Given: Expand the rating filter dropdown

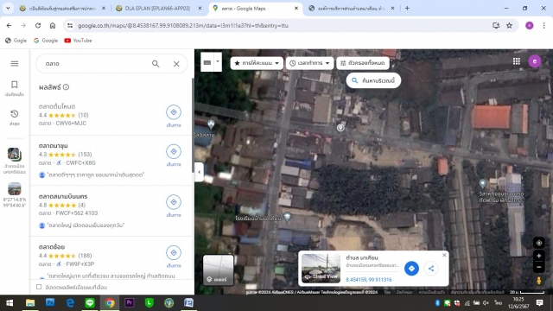Looking at the screenshot, I should pos(257,63).
